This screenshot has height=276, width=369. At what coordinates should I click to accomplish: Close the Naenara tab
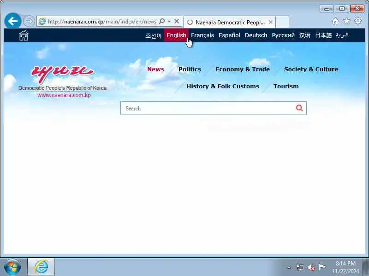click(271, 22)
